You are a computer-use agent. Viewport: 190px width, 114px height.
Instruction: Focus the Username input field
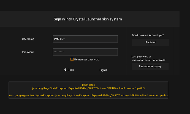tap(85, 39)
